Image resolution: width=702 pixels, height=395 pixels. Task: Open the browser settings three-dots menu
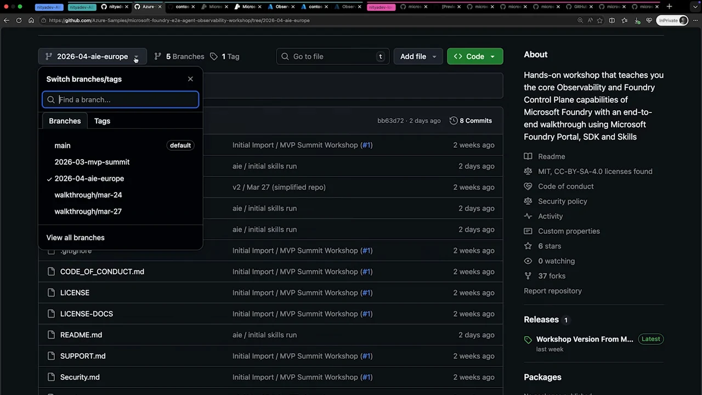(695, 20)
